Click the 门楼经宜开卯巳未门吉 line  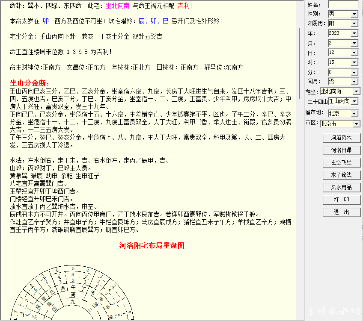(x=42, y=199)
